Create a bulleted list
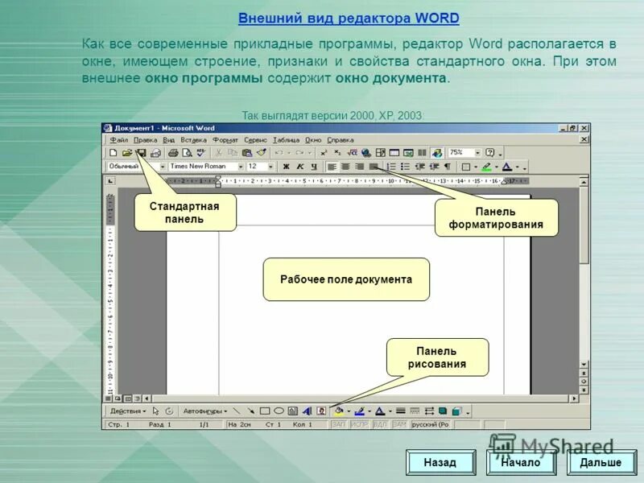Image resolution: width=644 pixels, height=483 pixels. pos(406,167)
